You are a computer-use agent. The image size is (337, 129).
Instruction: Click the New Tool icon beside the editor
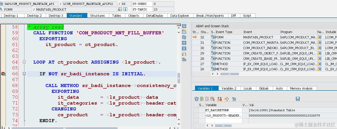(184, 32)
